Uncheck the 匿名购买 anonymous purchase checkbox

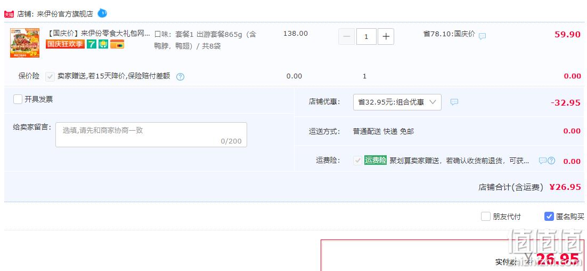549,216
